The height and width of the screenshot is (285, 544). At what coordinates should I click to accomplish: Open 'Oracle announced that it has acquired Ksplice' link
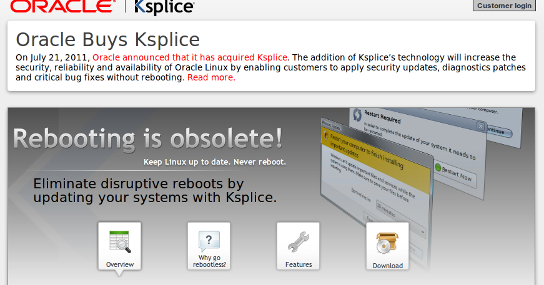pyautogui.click(x=190, y=57)
